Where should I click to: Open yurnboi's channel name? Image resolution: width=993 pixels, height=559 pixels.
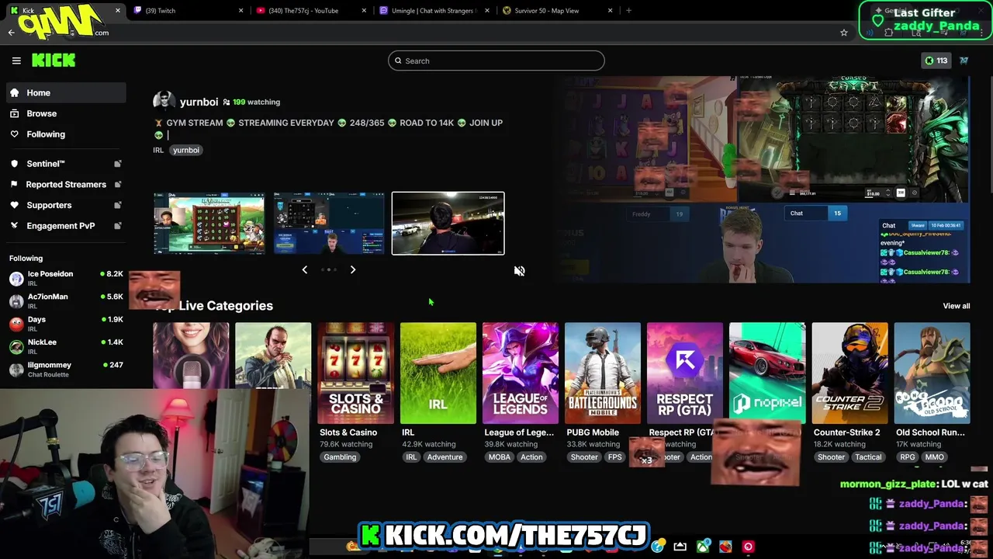(199, 102)
